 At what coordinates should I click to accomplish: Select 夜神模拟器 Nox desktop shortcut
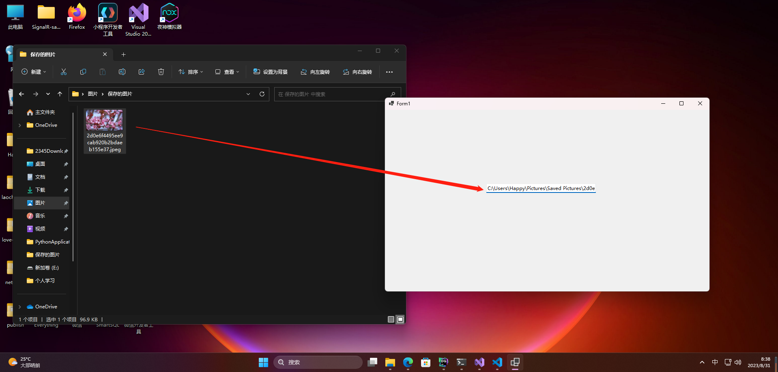tap(170, 17)
